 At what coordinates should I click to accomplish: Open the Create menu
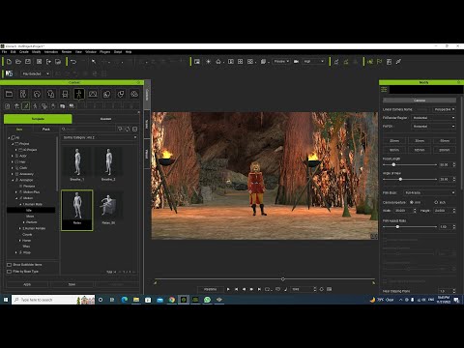[x=24, y=52]
